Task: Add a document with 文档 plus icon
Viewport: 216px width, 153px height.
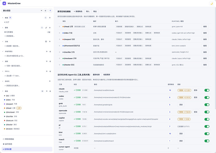Action: pyautogui.click(x=50, y=41)
